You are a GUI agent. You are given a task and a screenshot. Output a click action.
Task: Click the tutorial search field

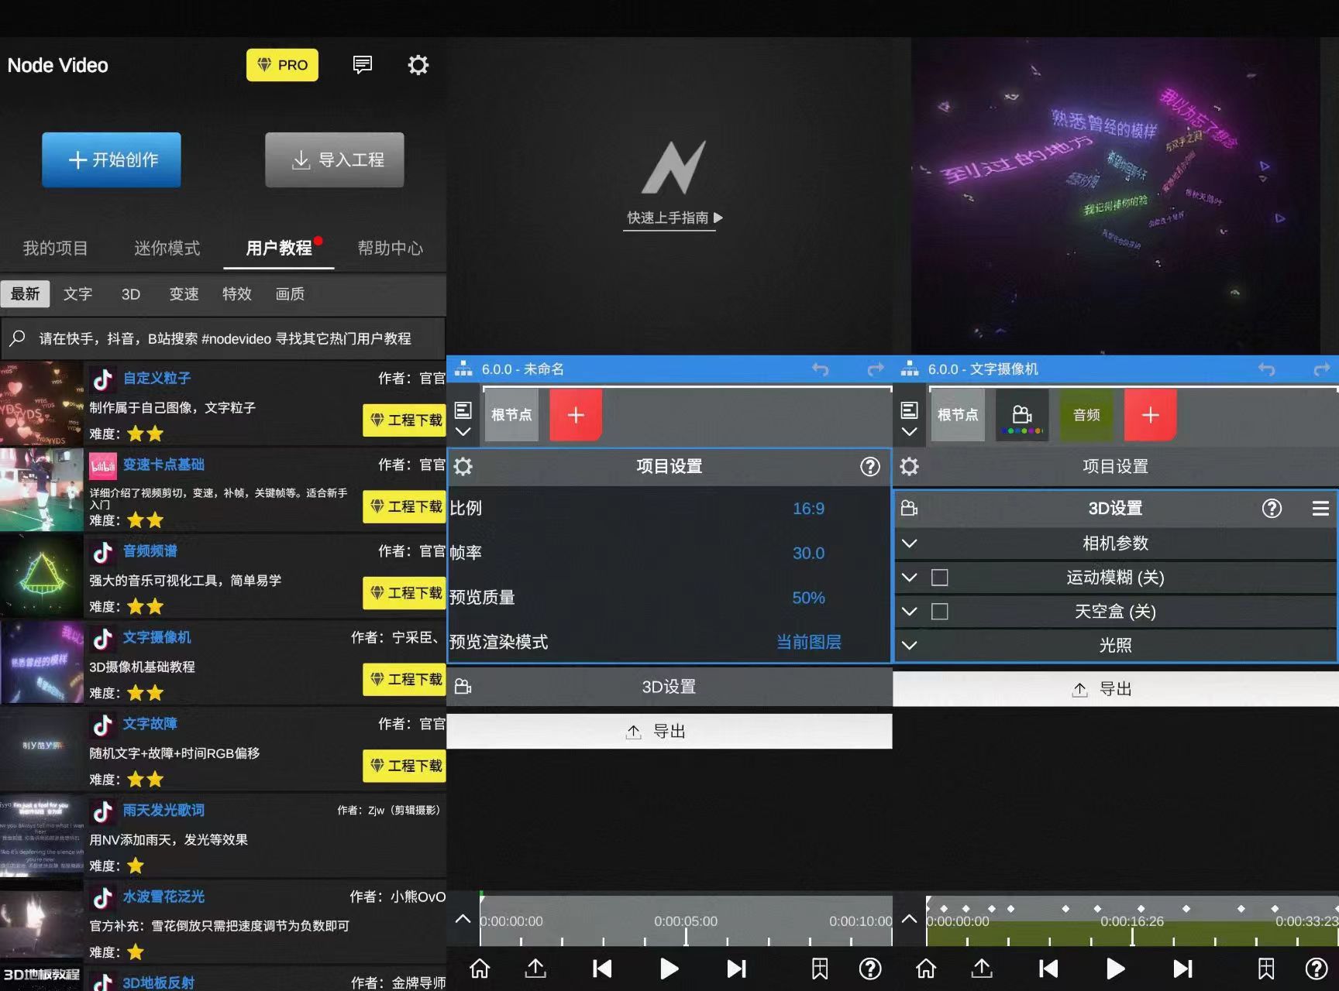click(x=223, y=338)
